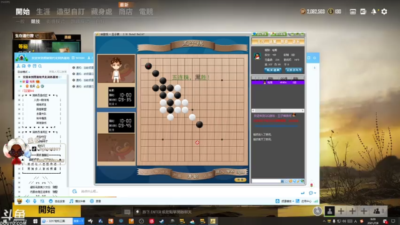This screenshot has width=400, height=225.
Task: Click 退出 in the Gomoku menu bar
Action: (x=296, y=41)
